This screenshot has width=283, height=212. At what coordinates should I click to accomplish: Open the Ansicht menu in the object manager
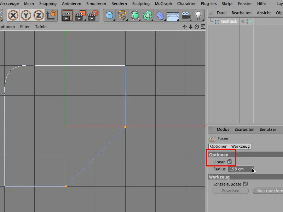click(264, 12)
